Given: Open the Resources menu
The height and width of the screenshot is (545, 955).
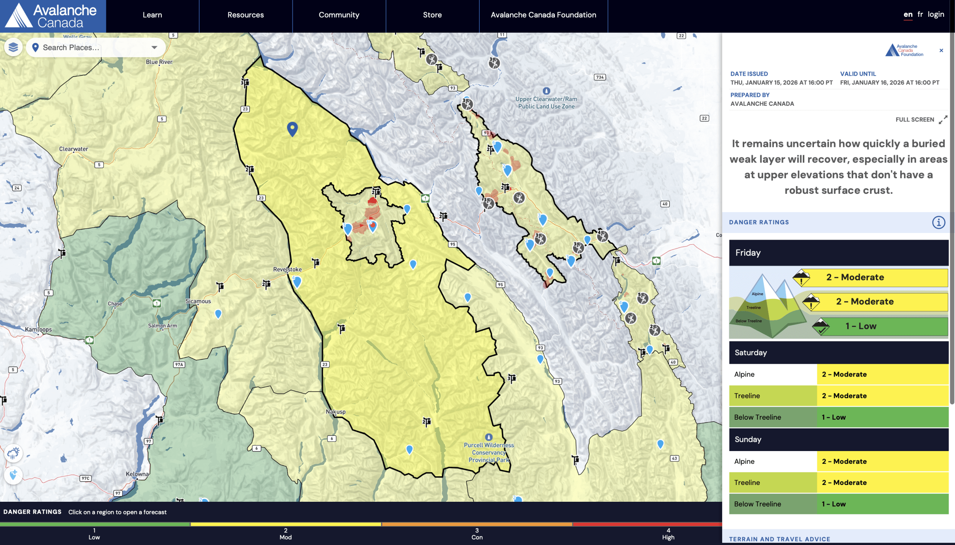Looking at the screenshot, I should coord(245,15).
